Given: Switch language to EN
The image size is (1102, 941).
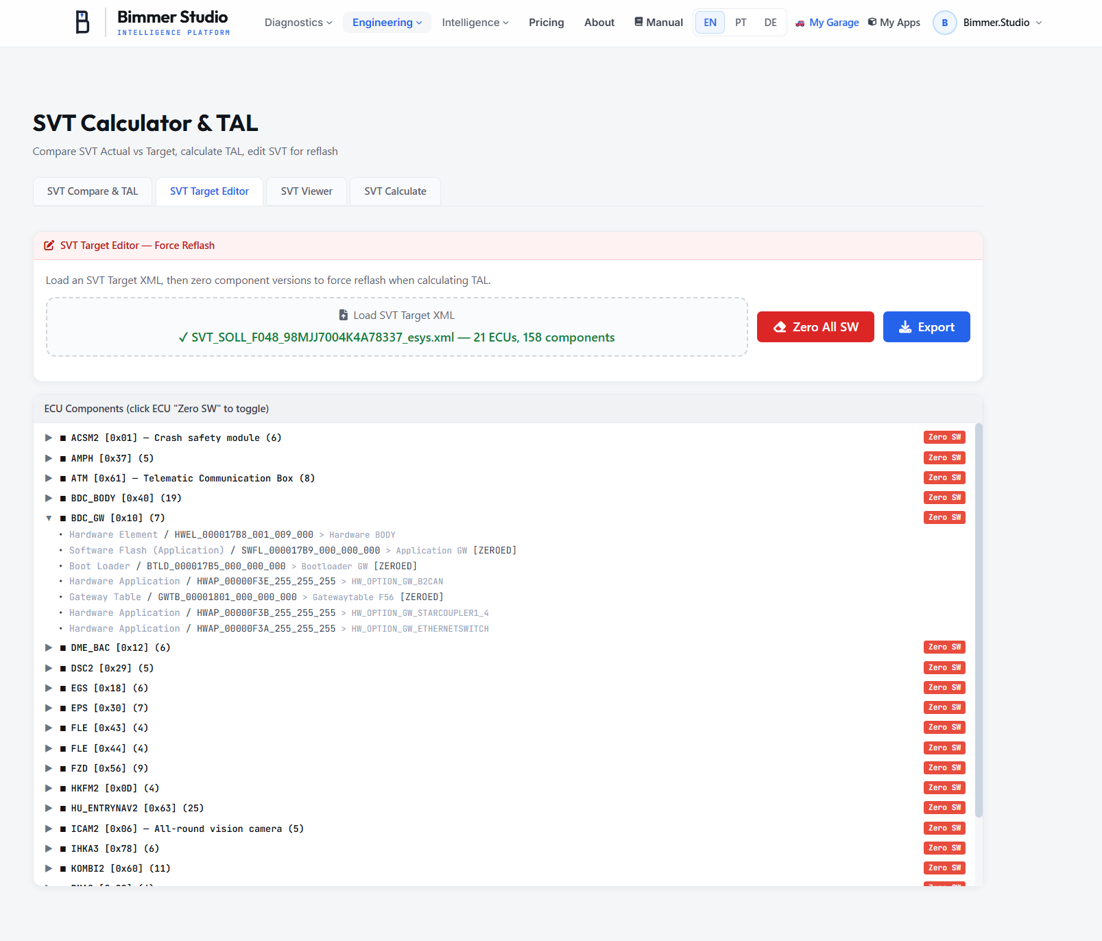Looking at the screenshot, I should click(710, 23).
